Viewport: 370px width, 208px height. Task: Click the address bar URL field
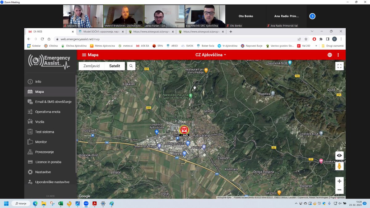pyautogui.click(x=174, y=39)
